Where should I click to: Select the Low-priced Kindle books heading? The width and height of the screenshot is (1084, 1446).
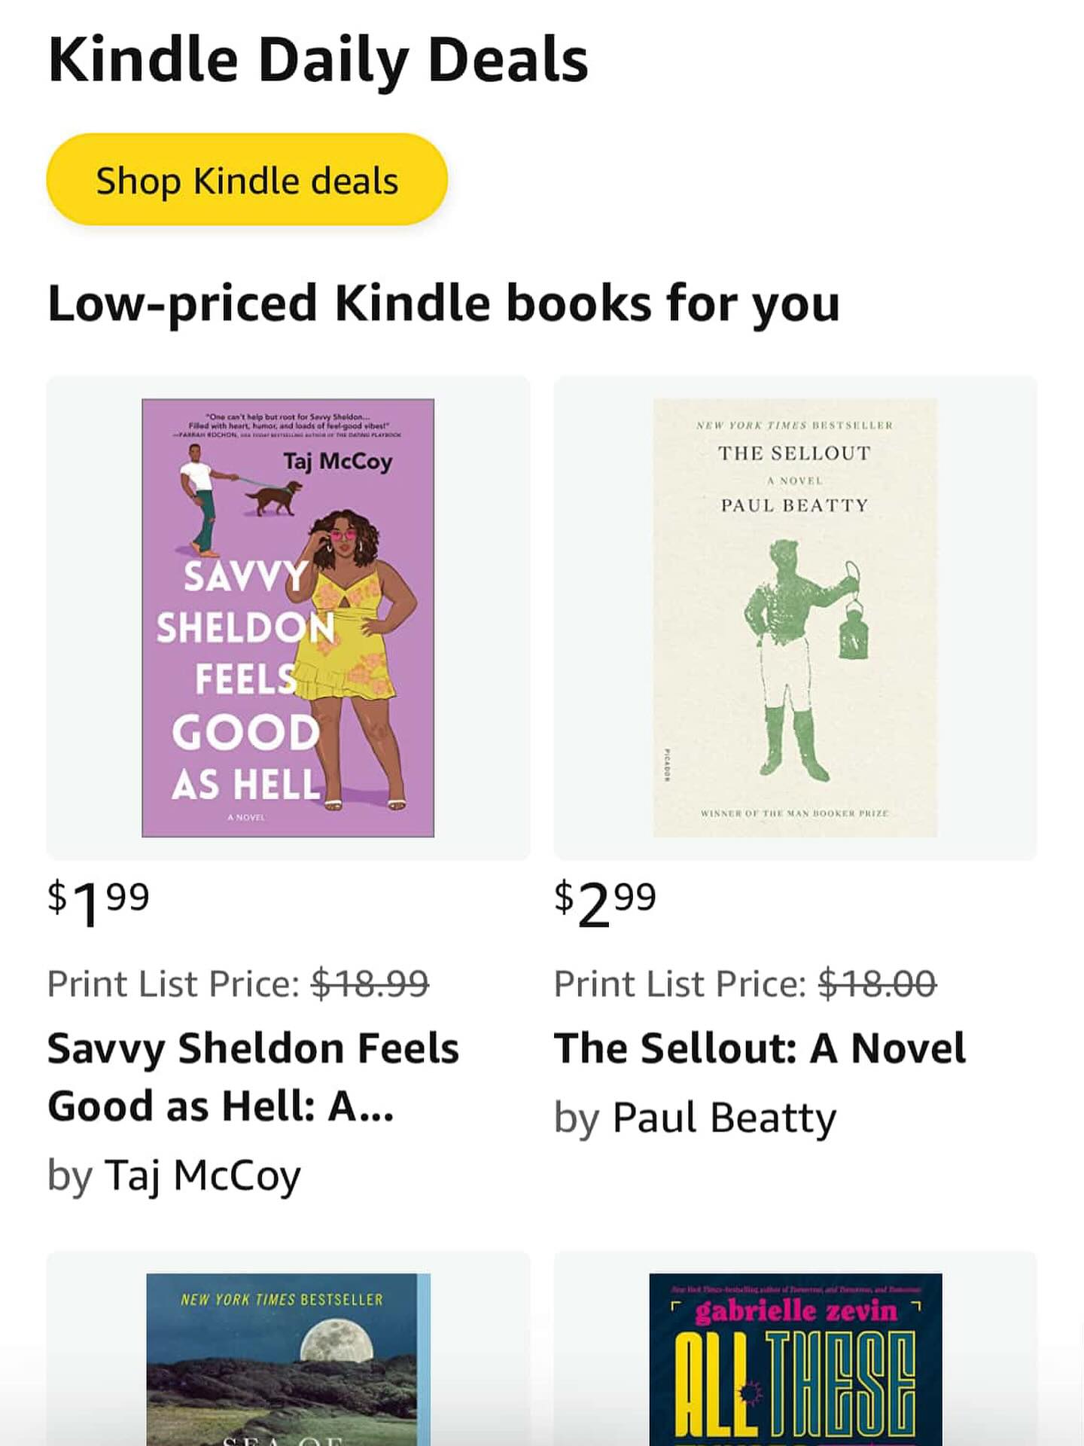444,302
